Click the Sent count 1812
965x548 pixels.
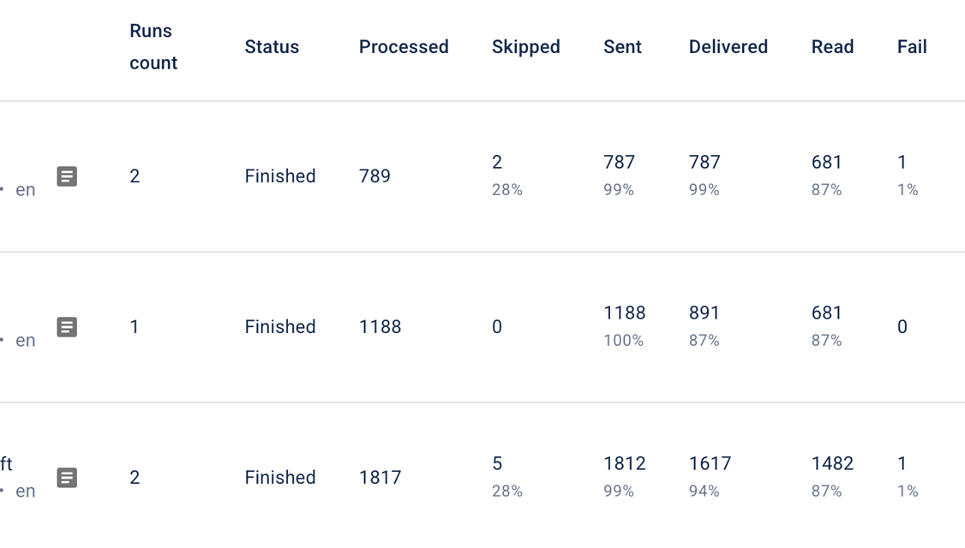(x=624, y=464)
